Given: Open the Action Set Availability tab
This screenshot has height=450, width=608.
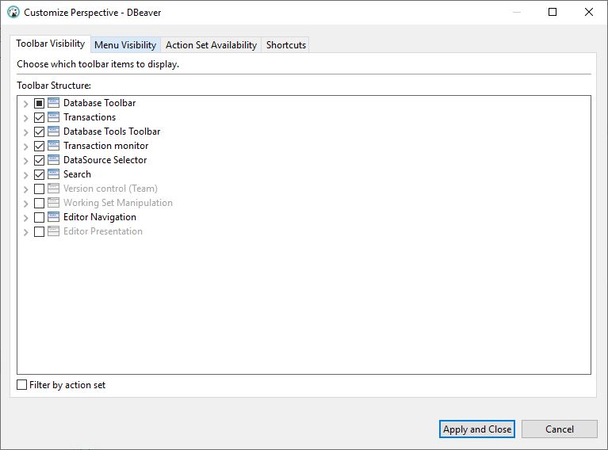Looking at the screenshot, I should [x=212, y=45].
